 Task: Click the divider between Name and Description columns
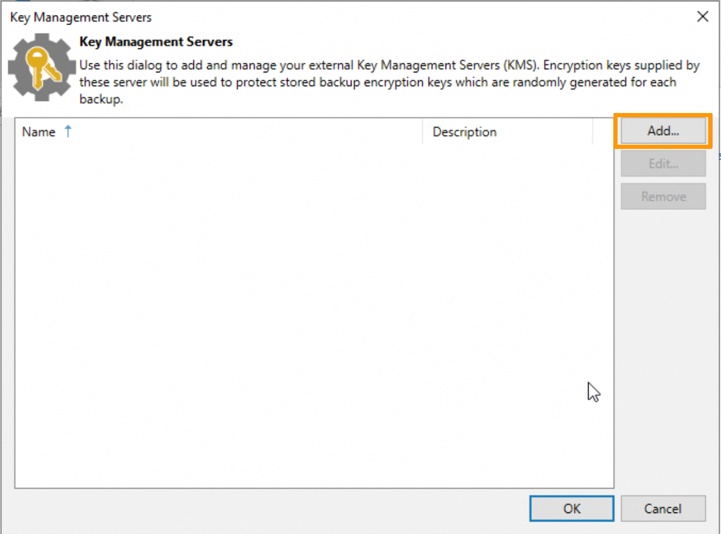click(x=422, y=132)
